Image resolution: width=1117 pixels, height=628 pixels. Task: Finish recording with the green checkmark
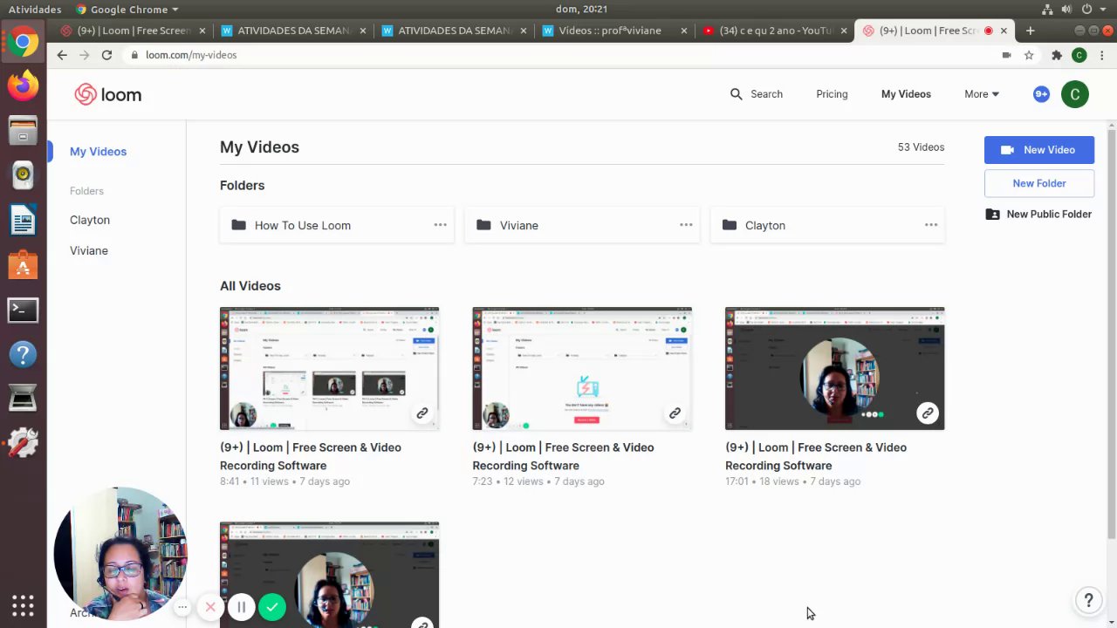tap(272, 606)
